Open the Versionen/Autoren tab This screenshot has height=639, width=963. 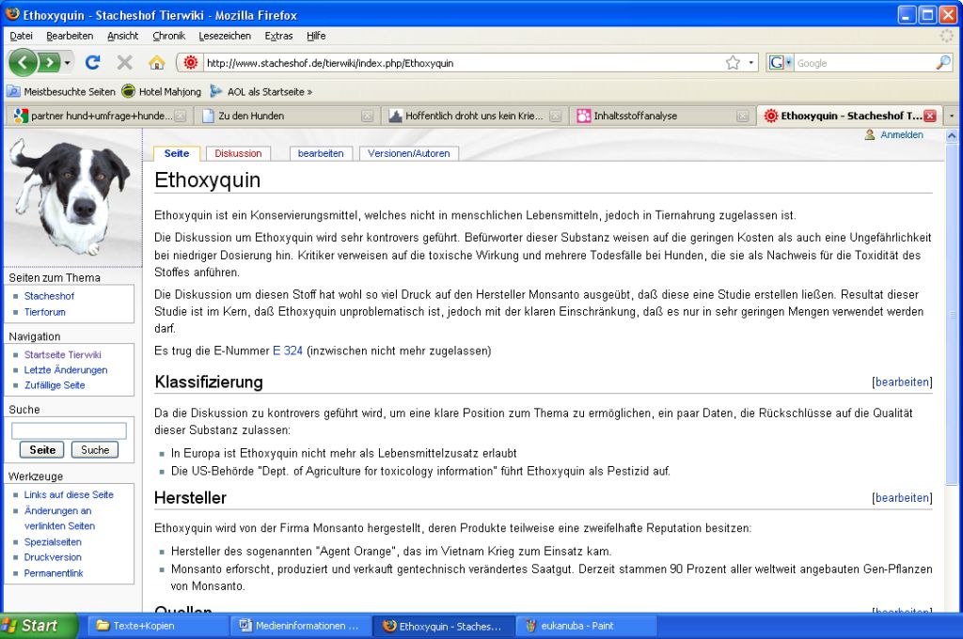point(409,153)
